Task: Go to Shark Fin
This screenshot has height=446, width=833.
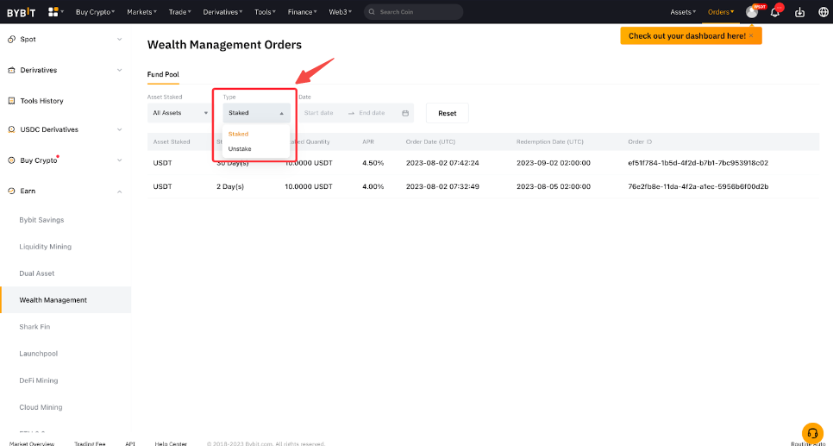Action: click(x=34, y=327)
